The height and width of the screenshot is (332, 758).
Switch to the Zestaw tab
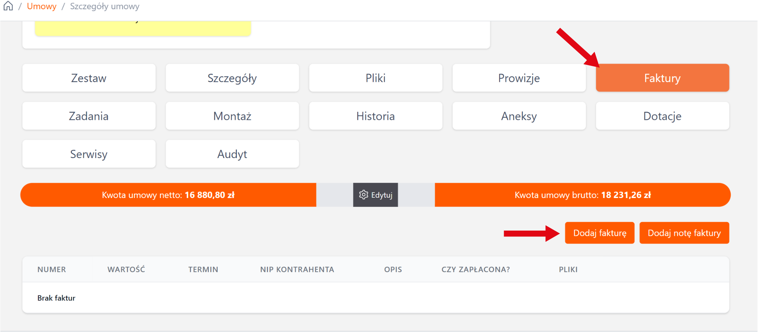tap(89, 78)
